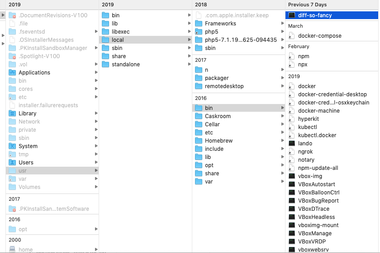Select the etc alias folder icon
Viewport: 380px width, 253px height.
click(x=12, y=97)
